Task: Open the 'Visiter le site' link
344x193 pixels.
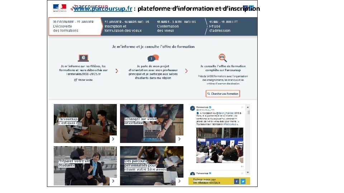Action: click(85, 80)
